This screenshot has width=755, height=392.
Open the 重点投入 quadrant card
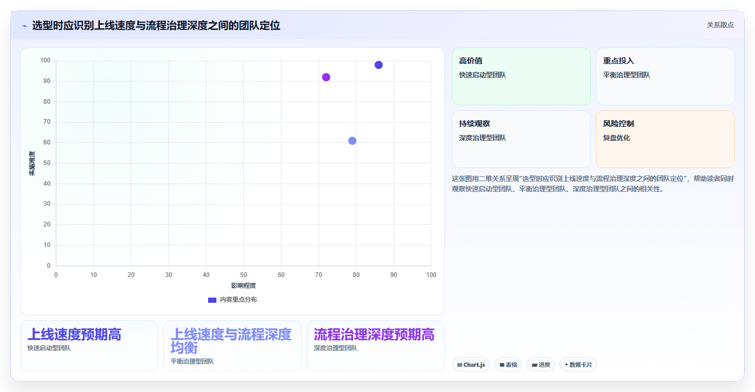tap(665, 76)
